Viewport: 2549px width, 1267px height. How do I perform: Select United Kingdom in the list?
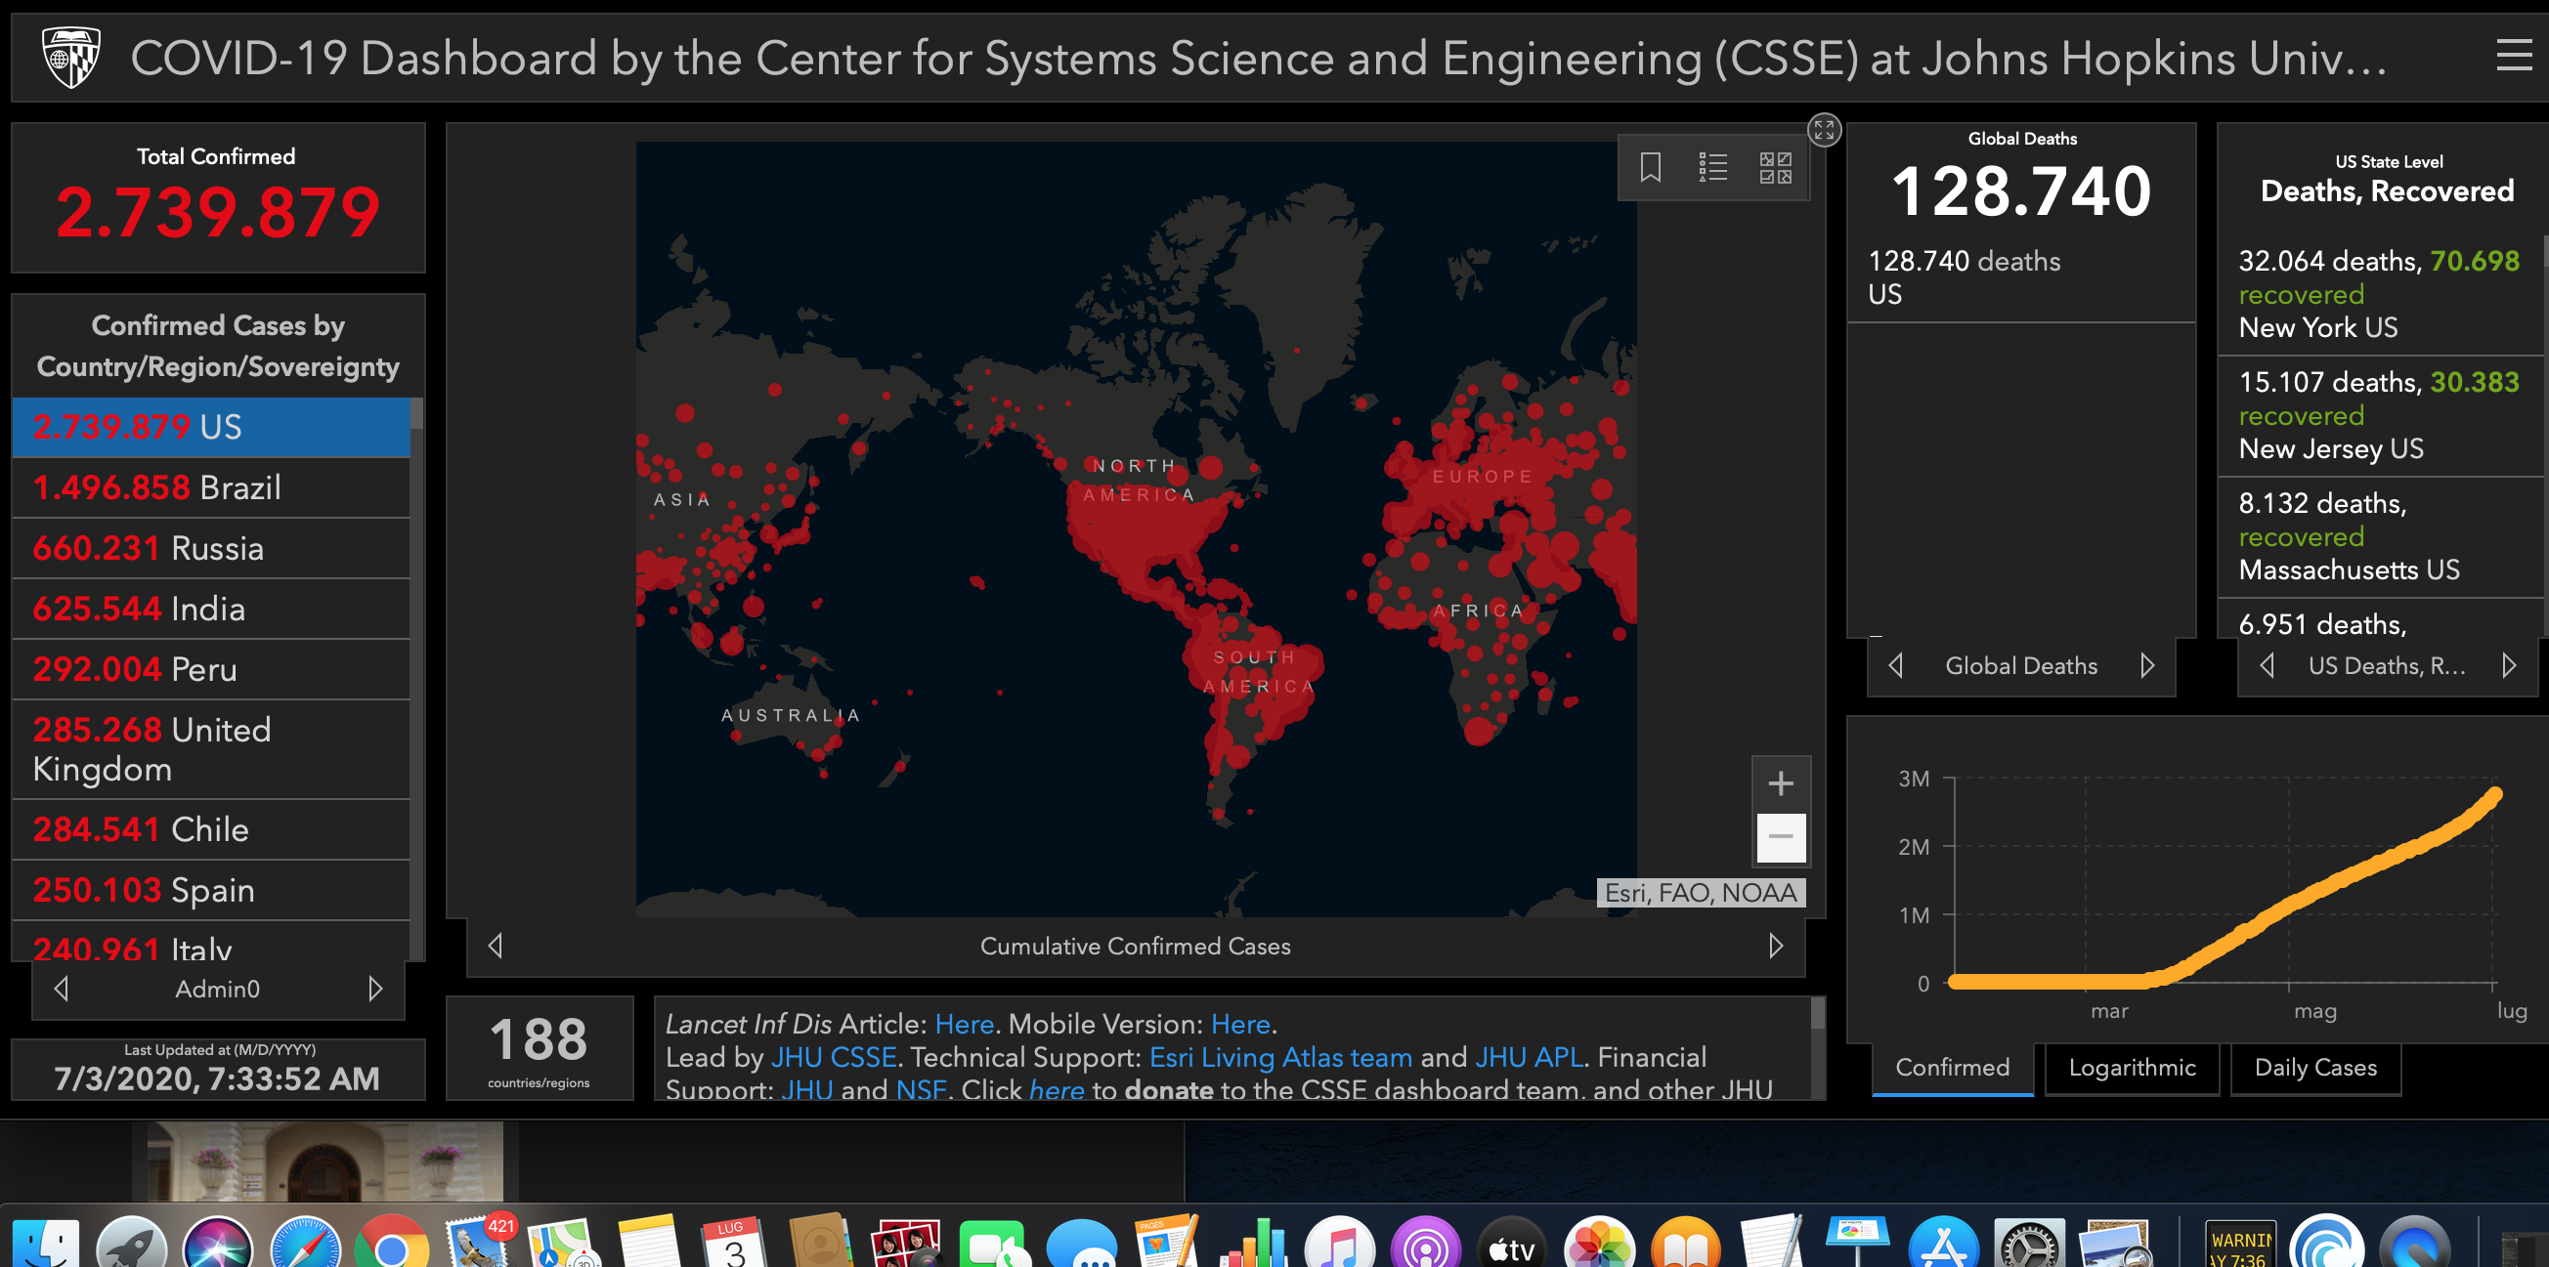(x=212, y=748)
